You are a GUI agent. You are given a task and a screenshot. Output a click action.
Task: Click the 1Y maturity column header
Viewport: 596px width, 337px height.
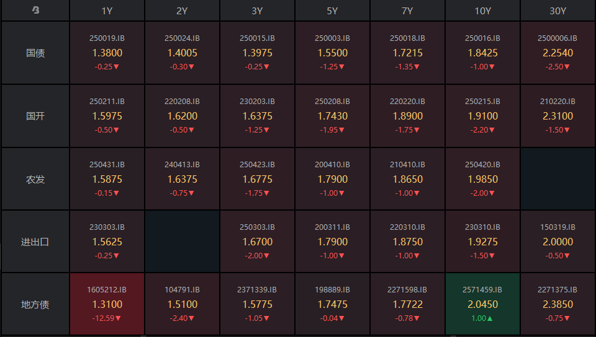click(107, 11)
